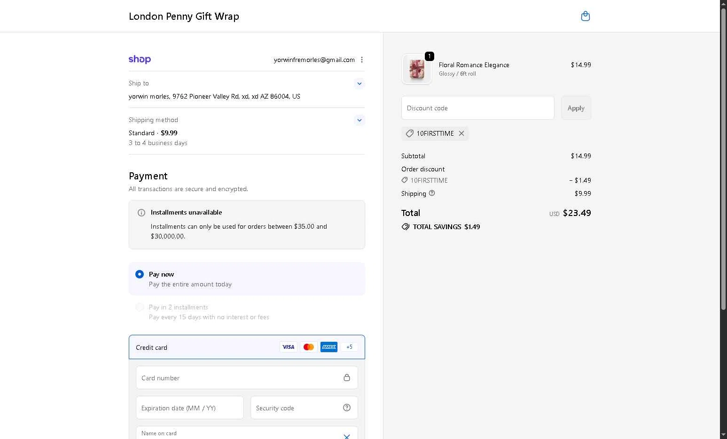Click the shipping address text line
The width and height of the screenshot is (727, 439).
pos(214,96)
